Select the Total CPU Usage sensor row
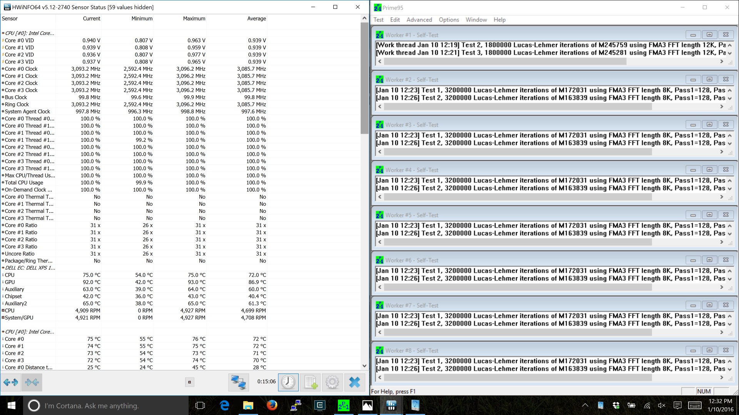Image resolution: width=739 pixels, height=415 pixels. 134,183
